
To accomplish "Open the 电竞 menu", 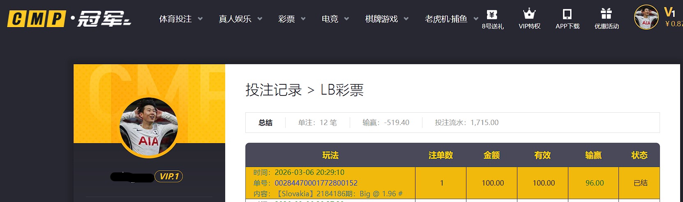I will click(x=330, y=19).
